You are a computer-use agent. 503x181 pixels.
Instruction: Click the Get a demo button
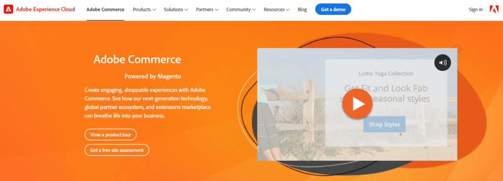tap(333, 9)
